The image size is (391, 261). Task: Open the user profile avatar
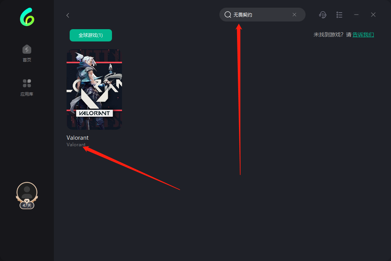[27, 193]
